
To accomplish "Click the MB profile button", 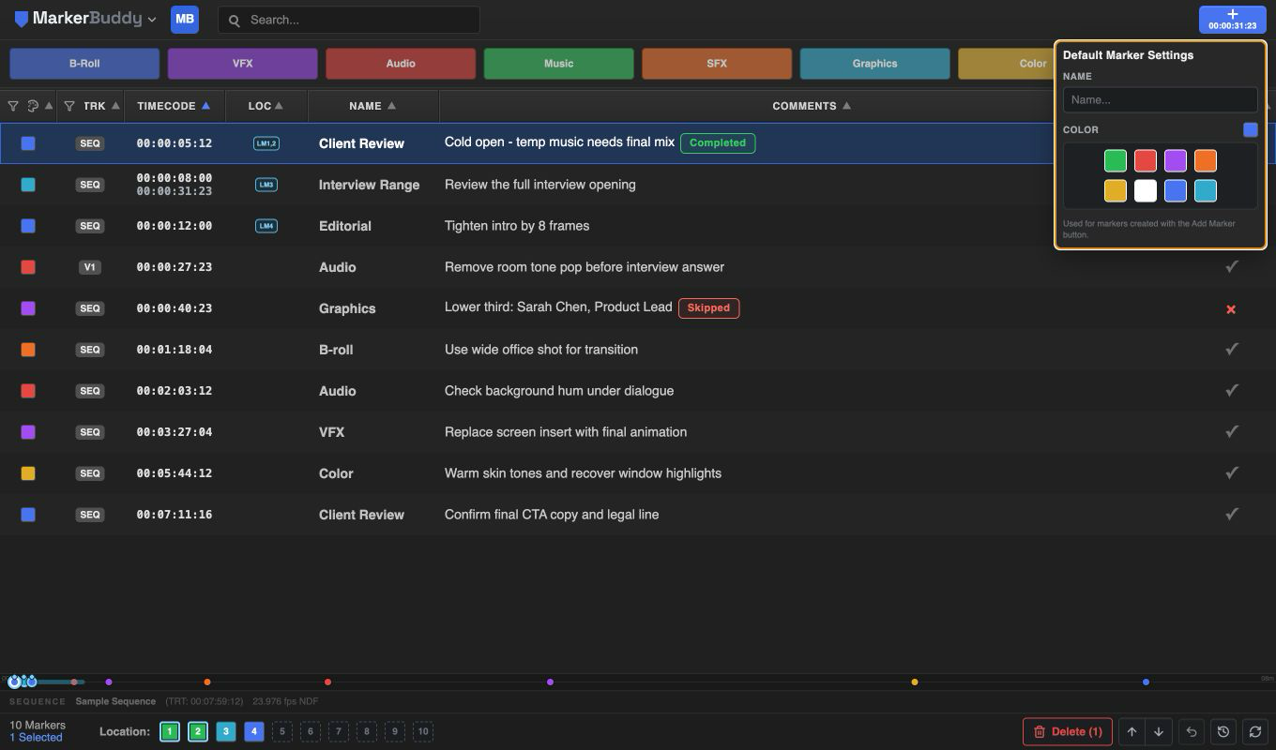I will [185, 20].
